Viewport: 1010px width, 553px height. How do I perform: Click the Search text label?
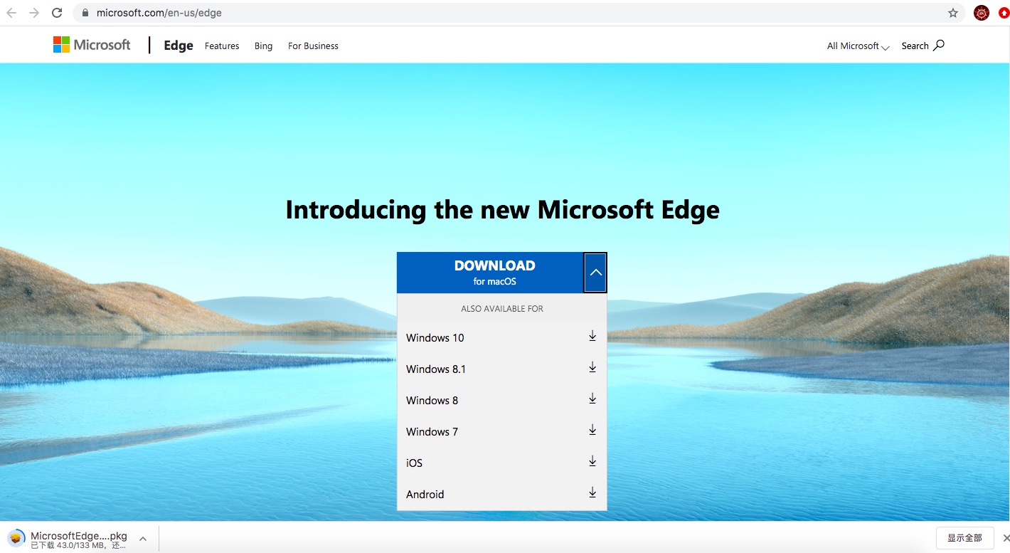pyautogui.click(x=915, y=46)
